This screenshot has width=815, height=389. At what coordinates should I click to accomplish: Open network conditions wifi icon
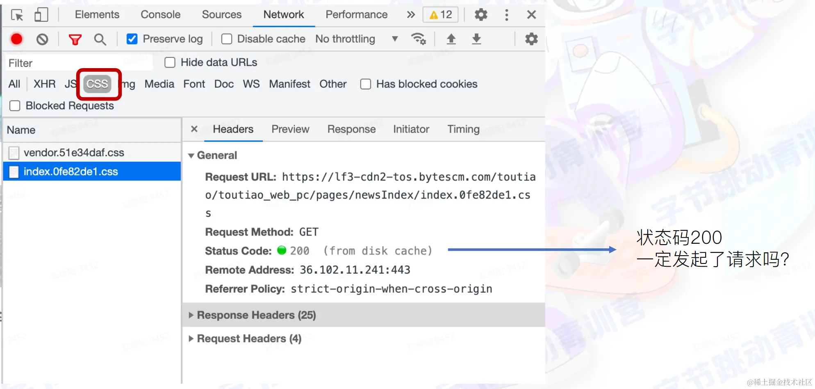[418, 39]
